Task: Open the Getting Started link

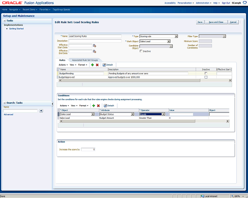Action: [x=16, y=29]
